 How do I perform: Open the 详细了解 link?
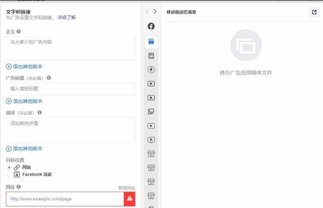click(66, 17)
